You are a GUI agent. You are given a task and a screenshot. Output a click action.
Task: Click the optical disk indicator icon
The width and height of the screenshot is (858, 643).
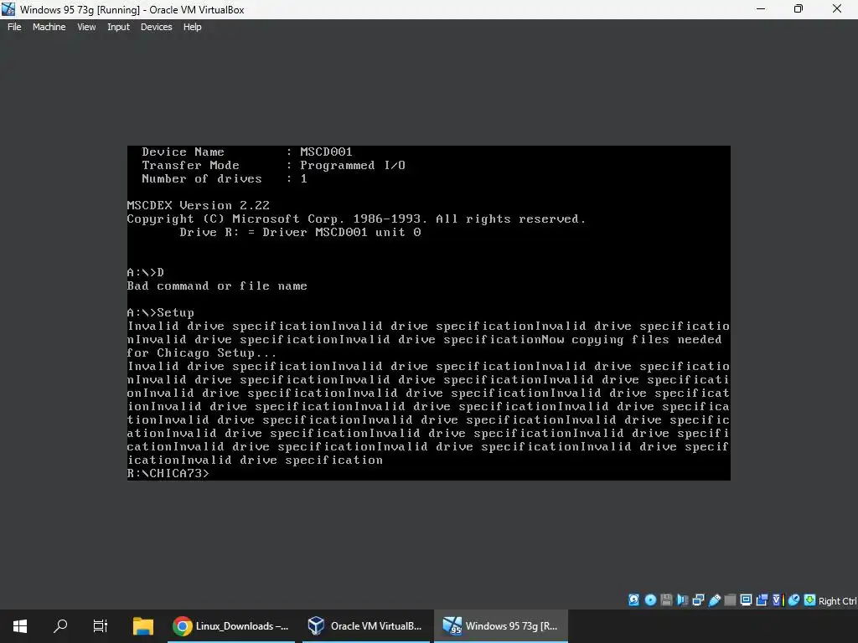(650, 599)
